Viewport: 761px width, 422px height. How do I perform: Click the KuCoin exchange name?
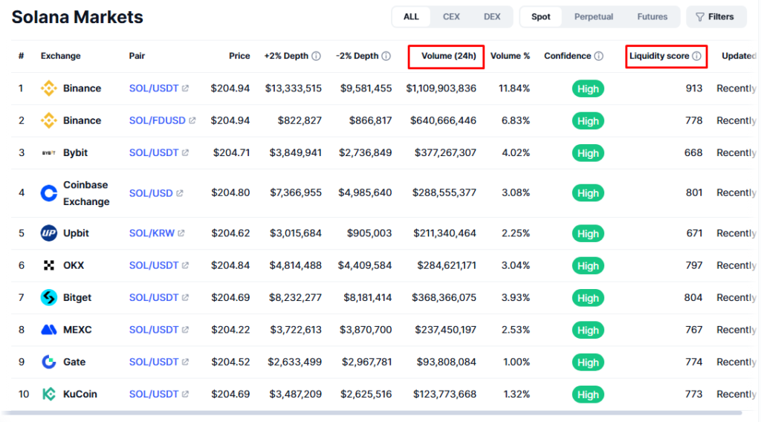[x=80, y=394]
